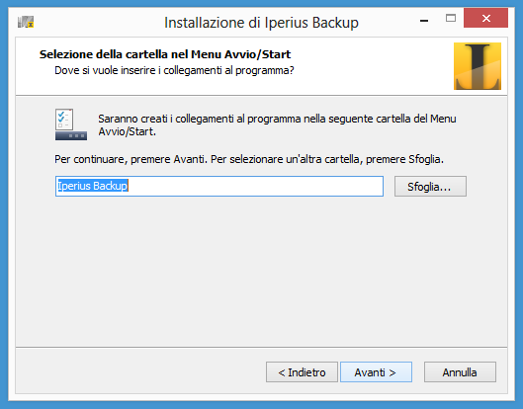Click the empty gray area below the folder field
Screen dimensions: 523x409
pos(260,270)
